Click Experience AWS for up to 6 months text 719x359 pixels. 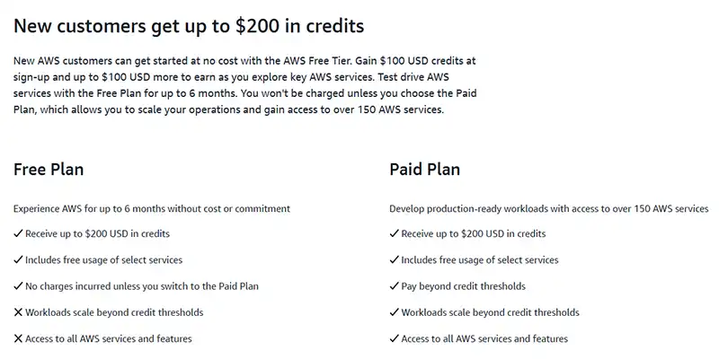pyautogui.click(x=152, y=208)
